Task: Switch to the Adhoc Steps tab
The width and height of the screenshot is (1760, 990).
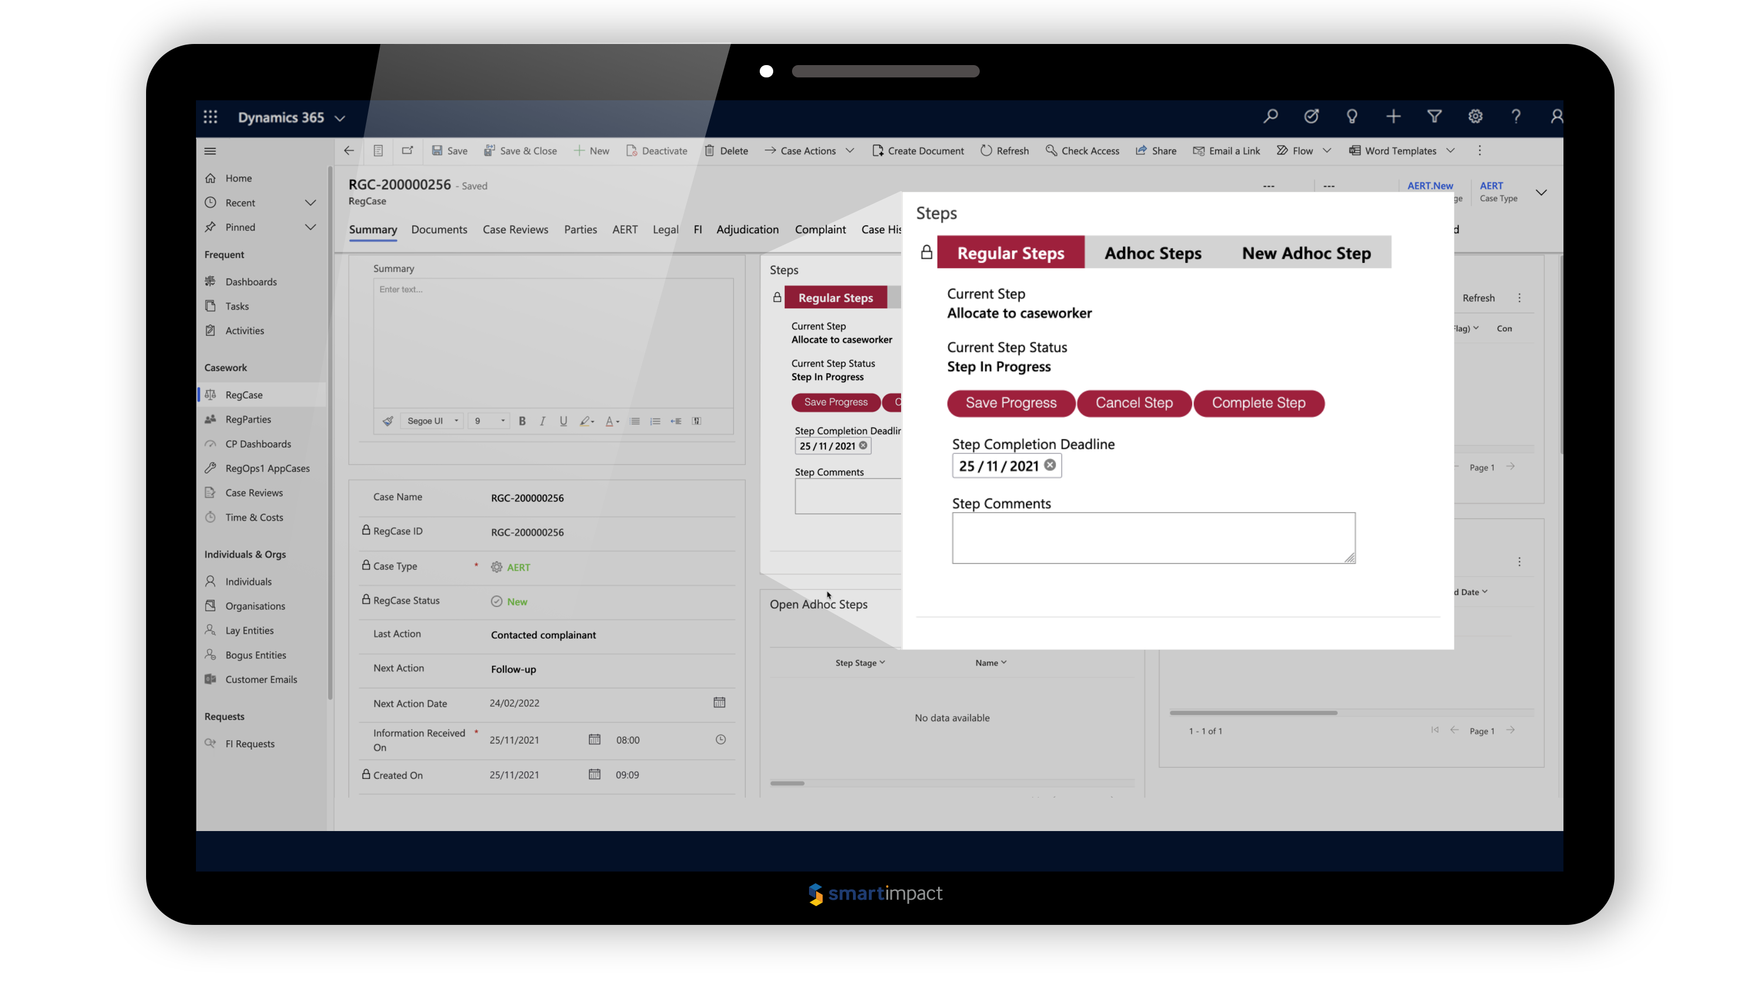Action: coord(1153,253)
